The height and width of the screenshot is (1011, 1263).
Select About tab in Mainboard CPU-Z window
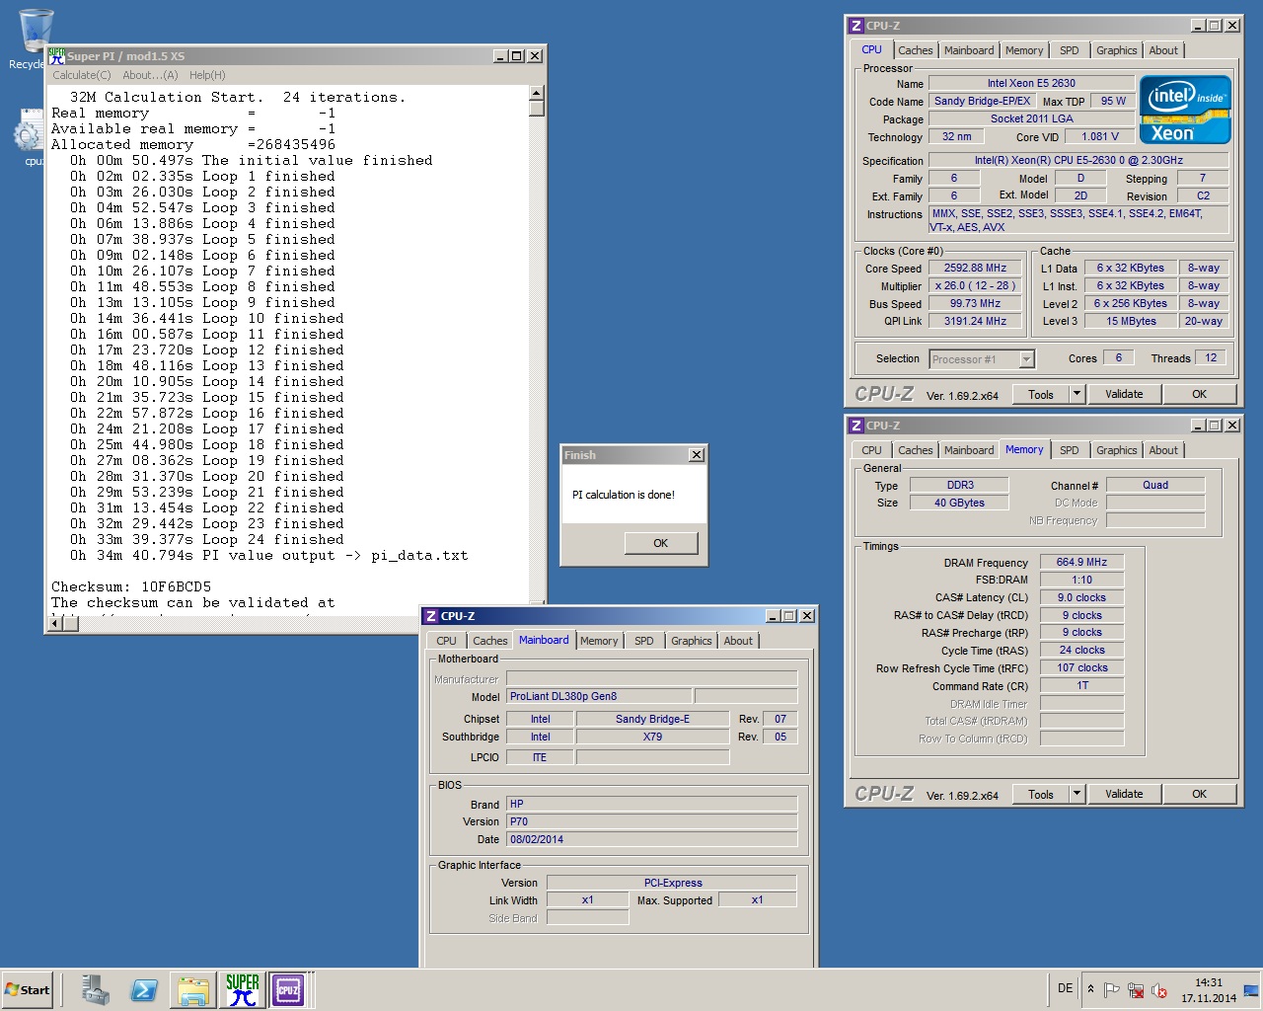point(738,641)
